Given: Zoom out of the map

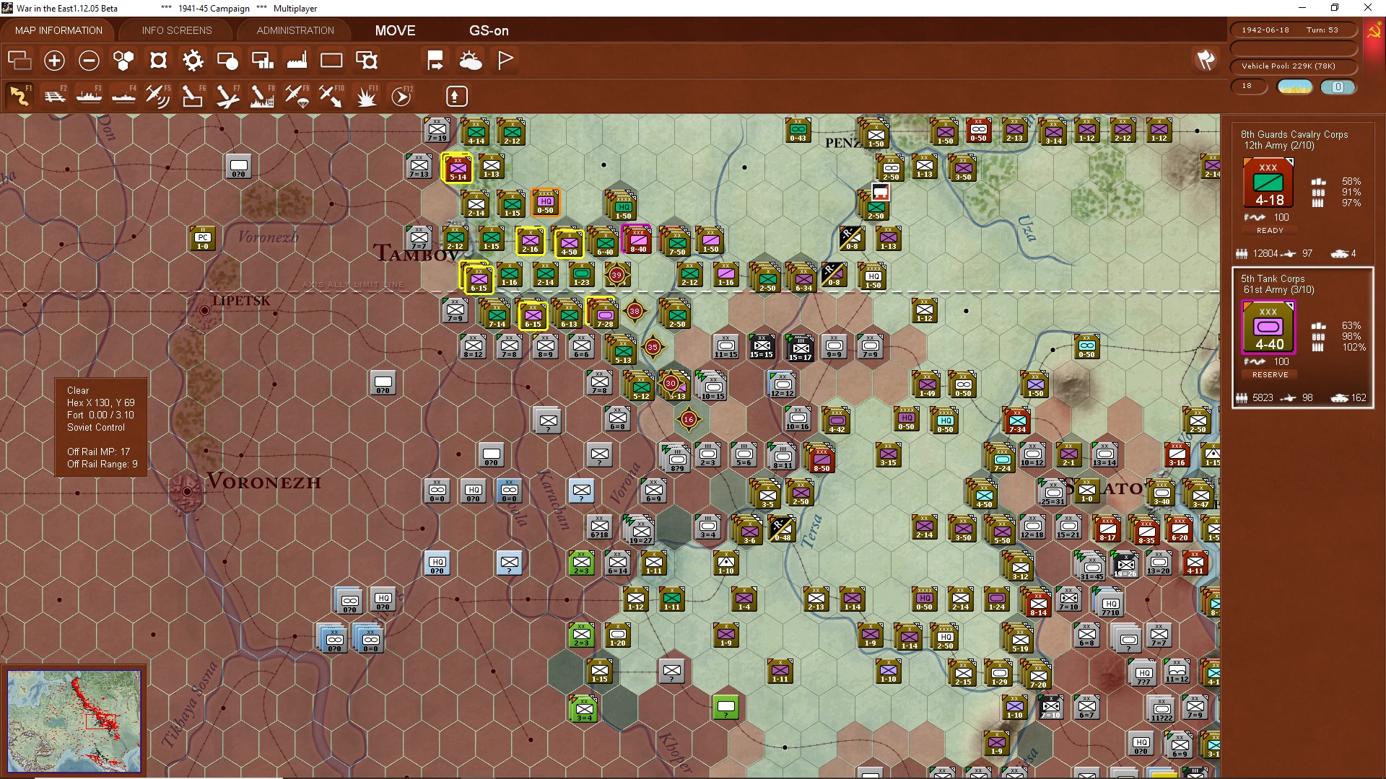Looking at the screenshot, I should 89,61.
